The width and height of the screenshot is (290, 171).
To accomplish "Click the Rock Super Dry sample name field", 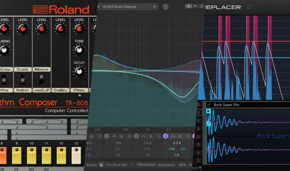I will (248, 105).
